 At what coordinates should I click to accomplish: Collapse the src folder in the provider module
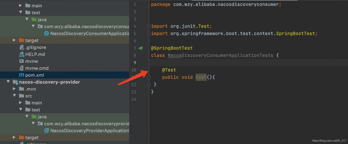(x=14, y=96)
